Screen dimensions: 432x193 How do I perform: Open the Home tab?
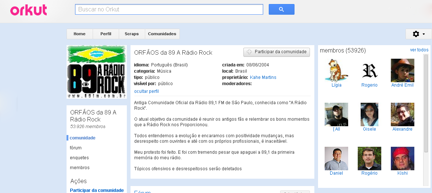point(79,34)
